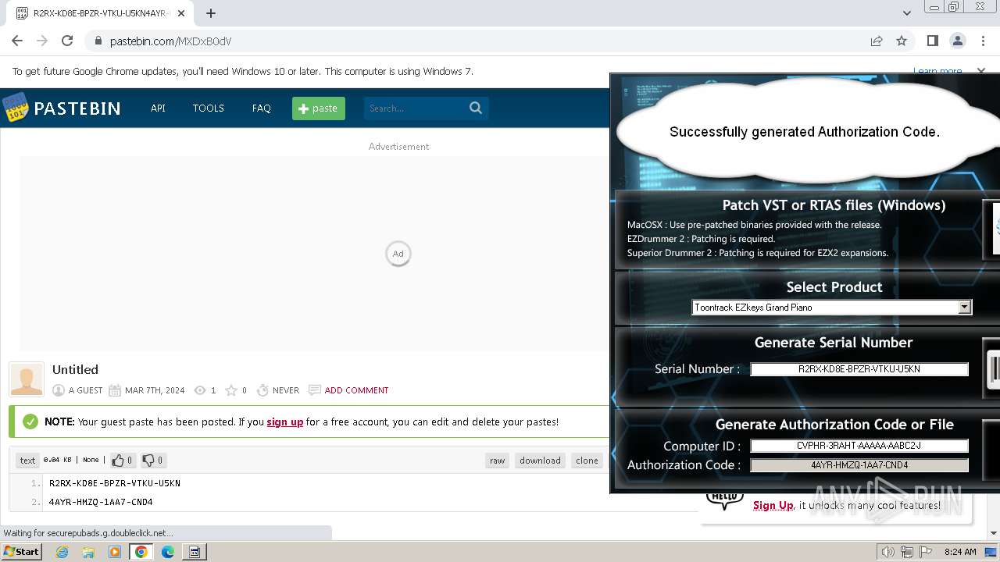Create a new paste with green paste button
Image resolution: width=1000 pixels, height=562 pixels.
(319, 108)
